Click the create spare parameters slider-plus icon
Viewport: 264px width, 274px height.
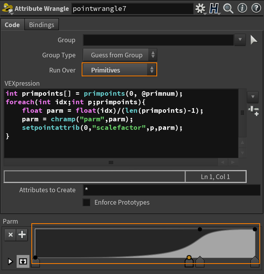pyautogui.click(x=254, y=111)
